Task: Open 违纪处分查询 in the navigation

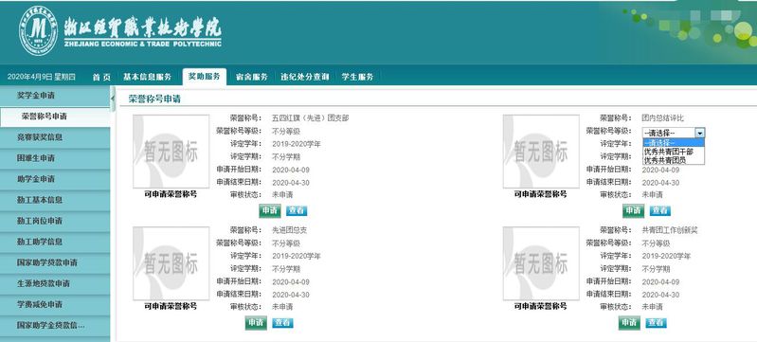Action: pos(305,77)
